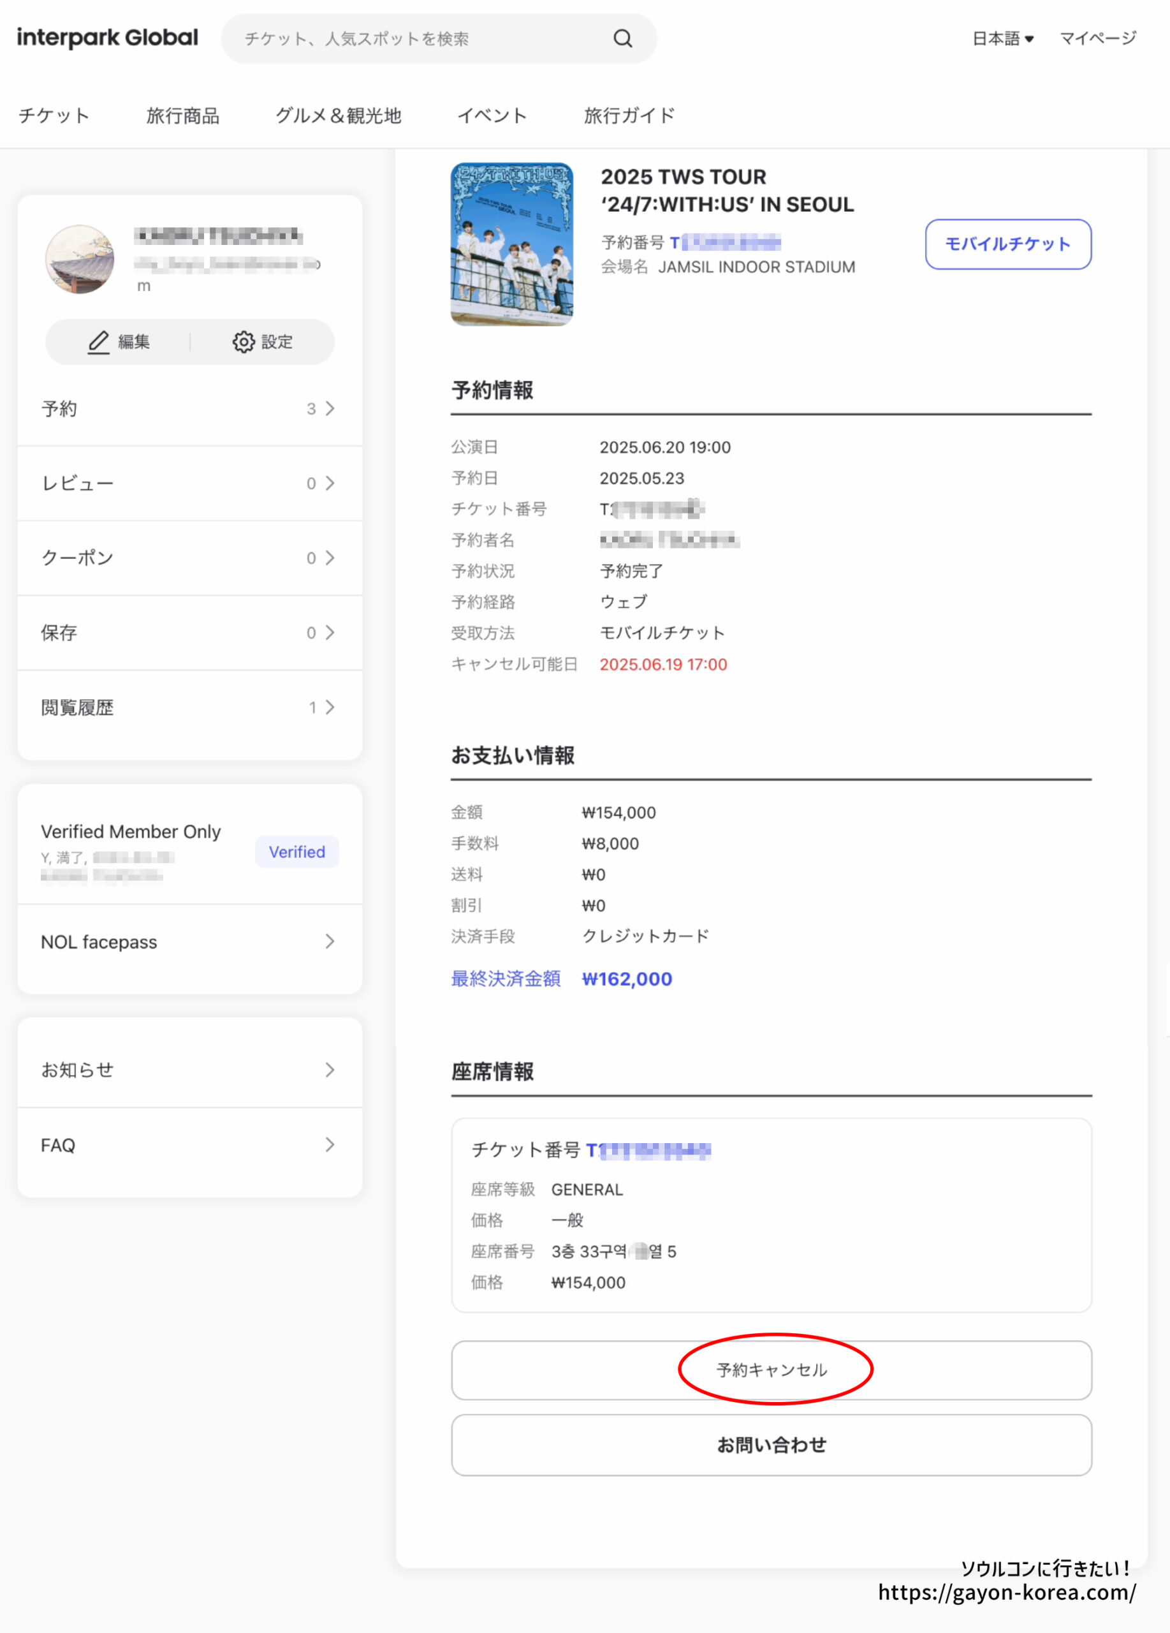
Task: Open the グルメ＆観光地 navigation tab
Action: pyautogui.click(x=338, y=115)
